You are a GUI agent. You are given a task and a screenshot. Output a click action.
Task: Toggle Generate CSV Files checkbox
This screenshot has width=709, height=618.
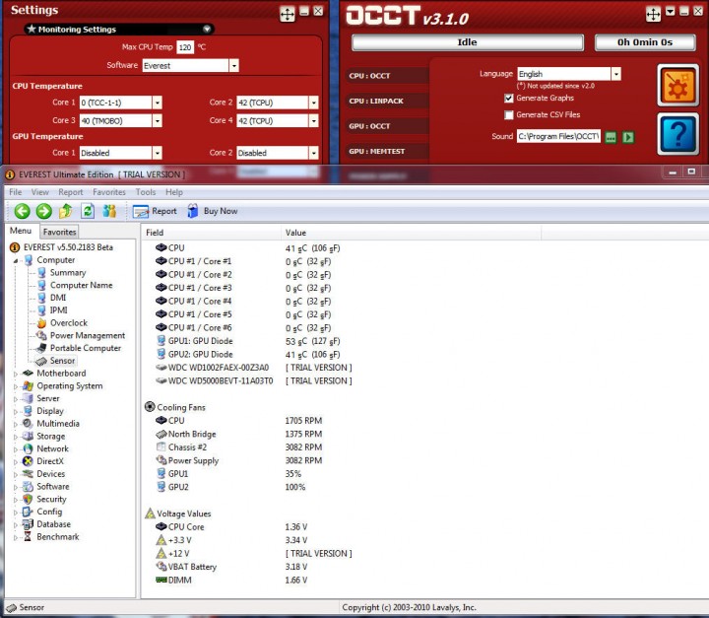[x=509, y=115]
